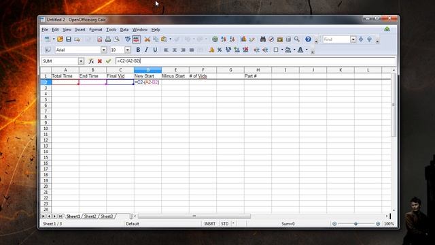Toggle the Navigator
The width and height of the screenshot is (435, 245).
click(271, 39)
